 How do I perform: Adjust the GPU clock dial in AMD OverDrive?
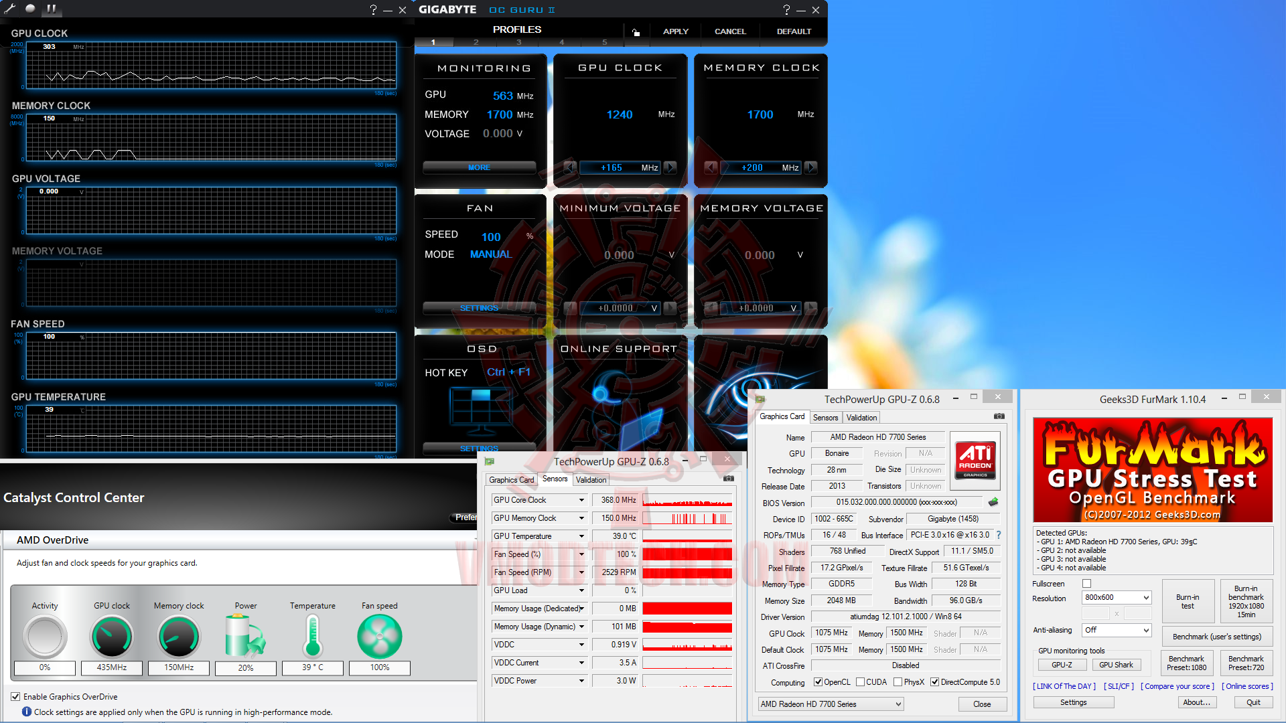coord(111,636)
